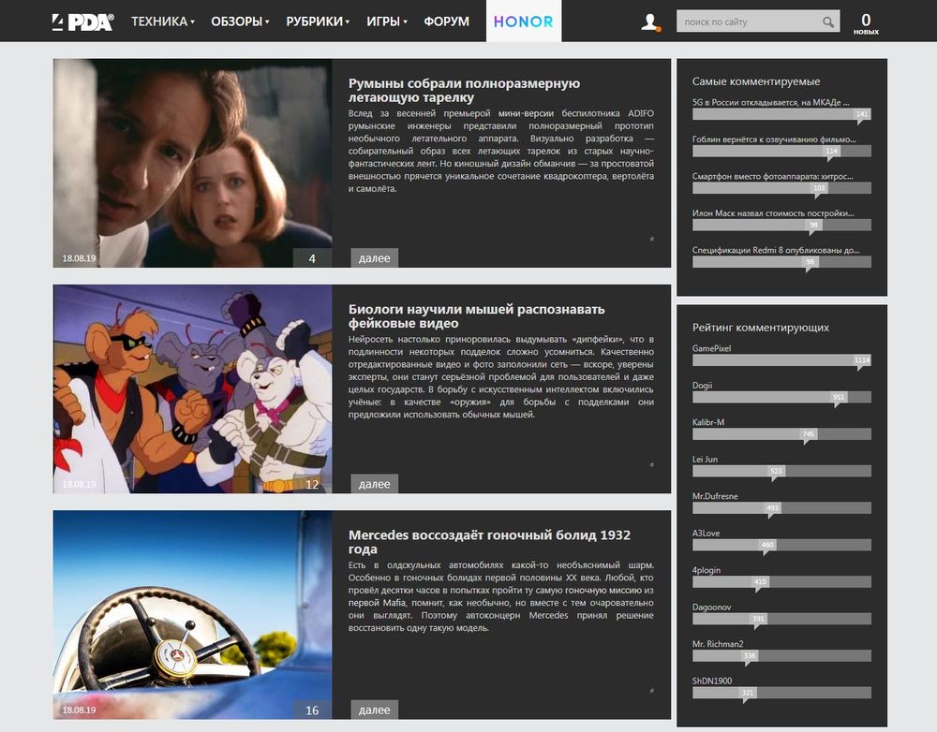The width and height of the screenshot is (937, 732).
Task: Open the Romanian flying saucer article title
Action: click(465, 90)
